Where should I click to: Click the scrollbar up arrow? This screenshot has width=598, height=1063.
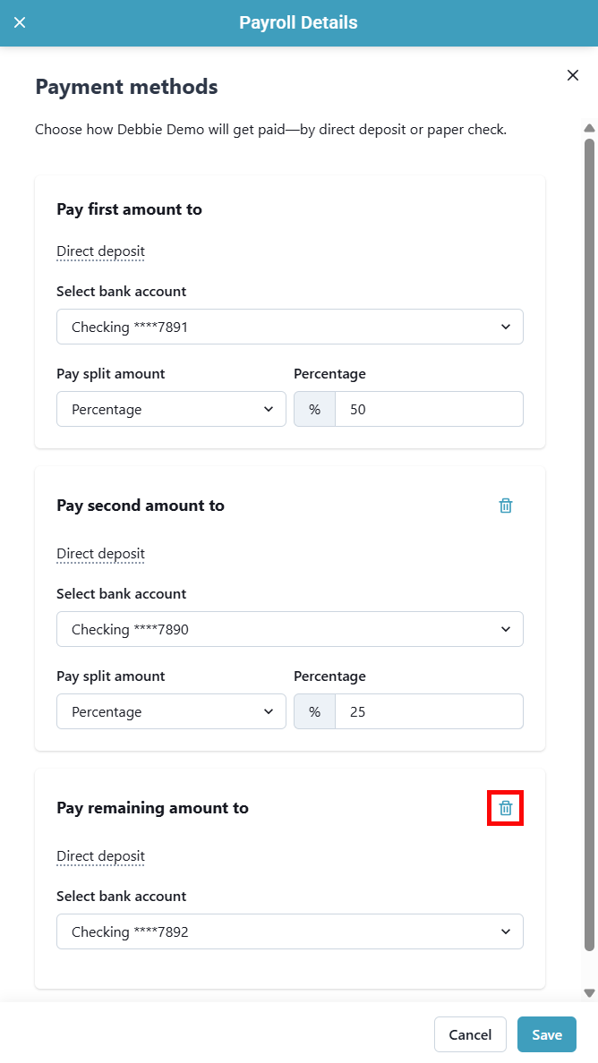pyautogui.click(x=589, y=128)
